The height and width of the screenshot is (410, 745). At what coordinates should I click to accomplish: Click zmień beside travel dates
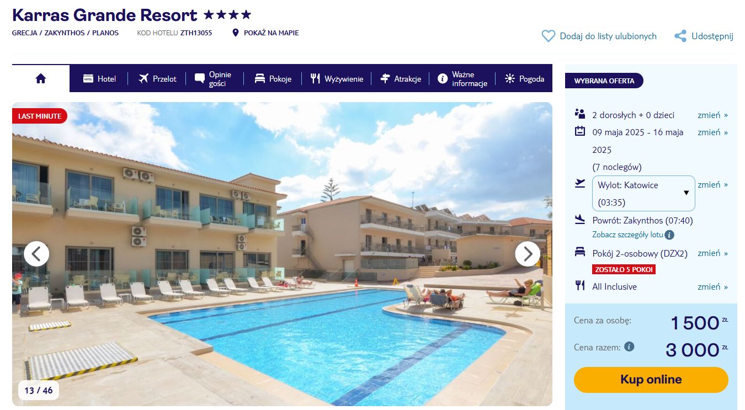(712, 132)
